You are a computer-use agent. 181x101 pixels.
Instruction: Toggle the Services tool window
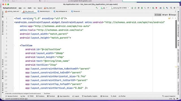click(x=104, y=96)
